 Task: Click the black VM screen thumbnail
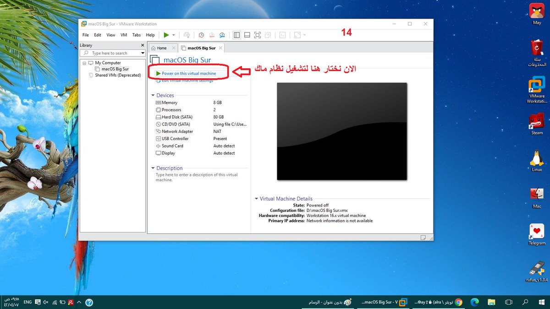(x=342, y=131)
